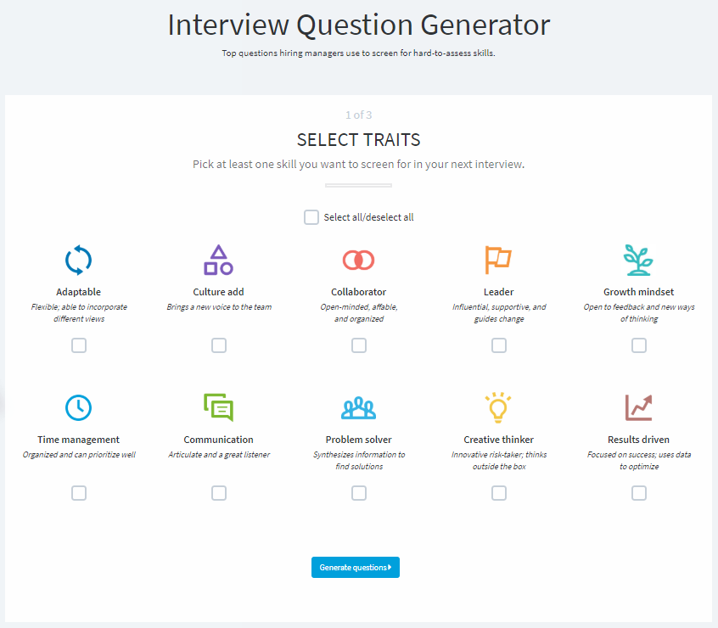The image size is (718, 628).
Task: Click the Generate questions button
Action: click(356, 567)
